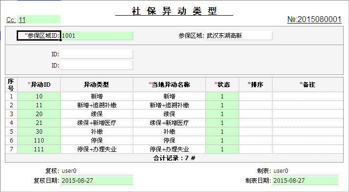Image resolution: width=349 pixels, height=192 pixels.
Task: Click 新增+追溯补缴 in the 异动类型 column
Action: [97, 105]
